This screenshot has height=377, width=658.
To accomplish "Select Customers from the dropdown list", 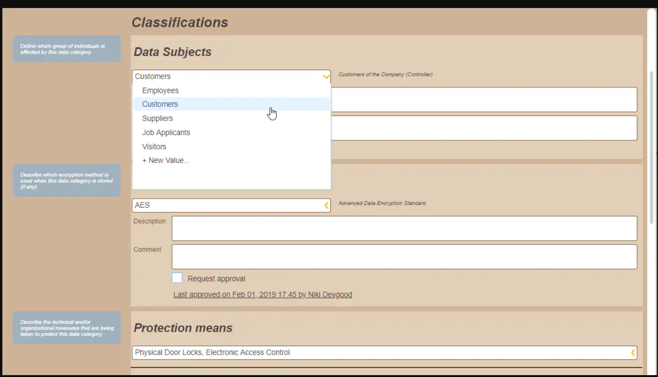I will click(160, 104).
